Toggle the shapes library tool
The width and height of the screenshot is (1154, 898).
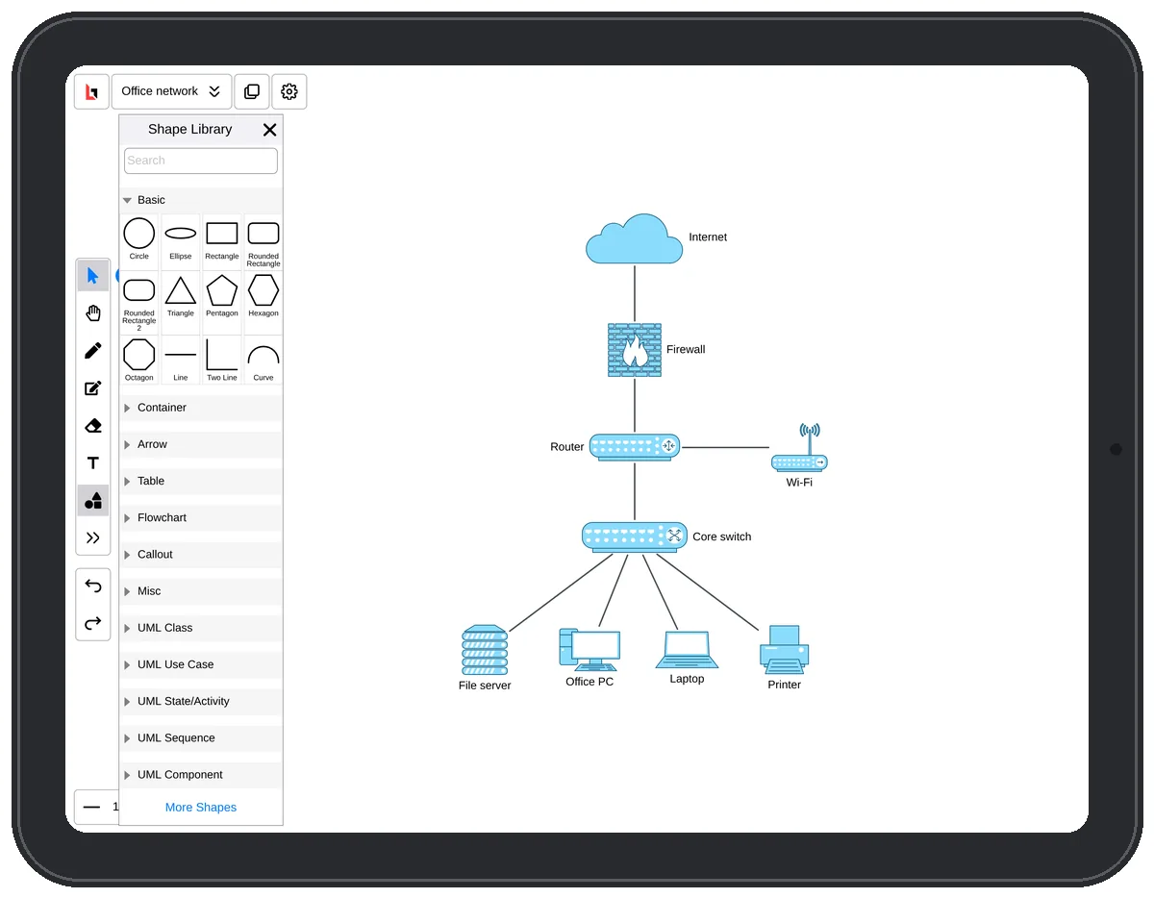coord(92,501)
